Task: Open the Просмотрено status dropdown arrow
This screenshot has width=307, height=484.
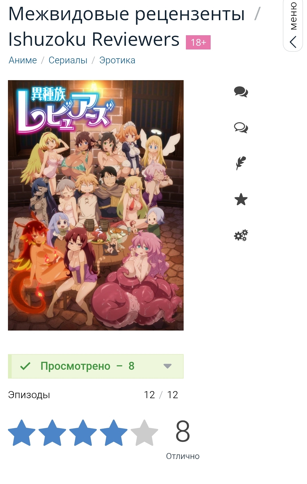Action: pyautogui.click(x=168, y=366)
